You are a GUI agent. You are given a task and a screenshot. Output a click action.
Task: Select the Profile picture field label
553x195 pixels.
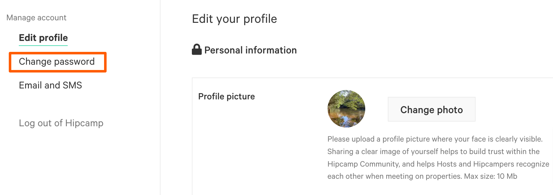click(226, 96)
